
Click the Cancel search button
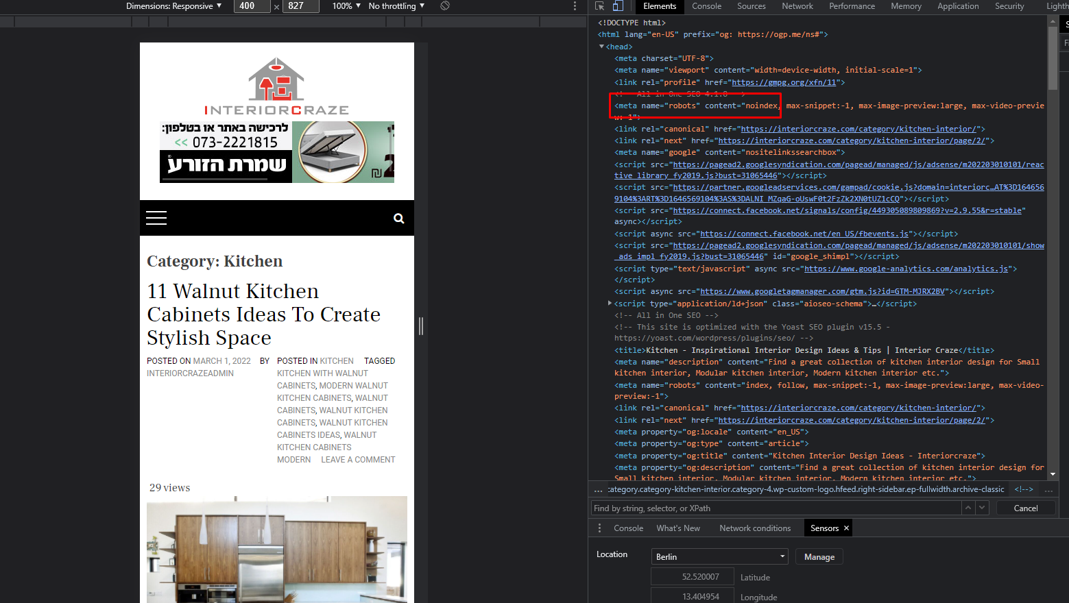point(1026,508)
